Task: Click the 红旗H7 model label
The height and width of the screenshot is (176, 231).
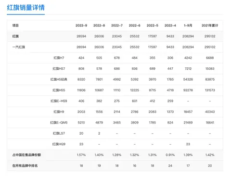Action: (59, 58)
